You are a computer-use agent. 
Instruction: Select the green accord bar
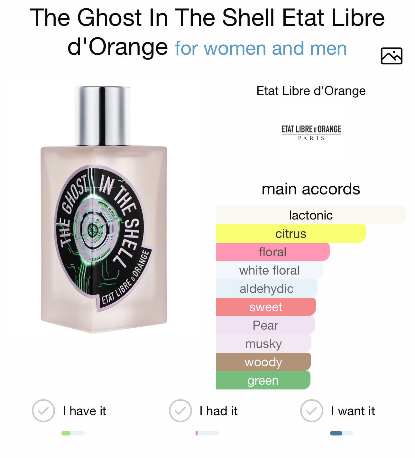(x=263, y=380)
